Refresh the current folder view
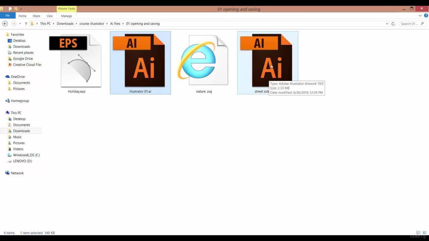 coord(393,24)
